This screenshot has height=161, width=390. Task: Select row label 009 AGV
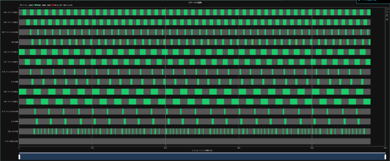click(x=13, y=131)
